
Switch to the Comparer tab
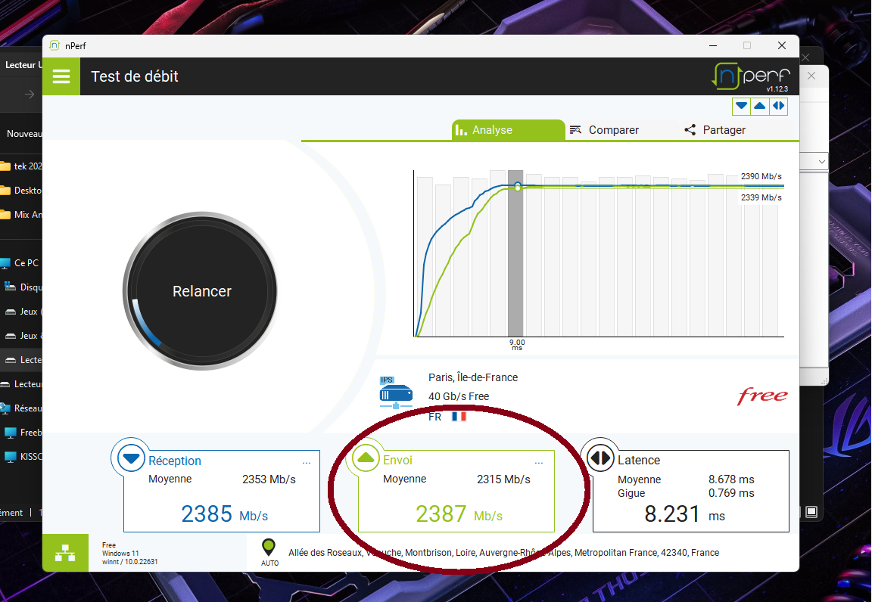point(605,130)
